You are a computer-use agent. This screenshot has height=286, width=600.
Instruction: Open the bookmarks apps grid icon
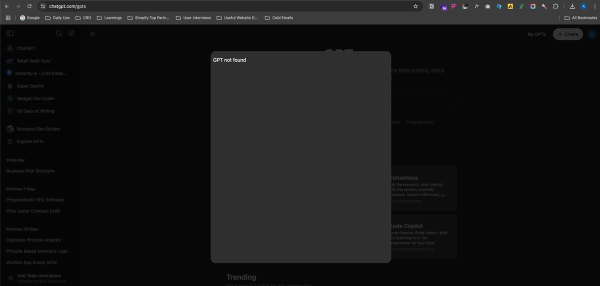coord(8,17)
